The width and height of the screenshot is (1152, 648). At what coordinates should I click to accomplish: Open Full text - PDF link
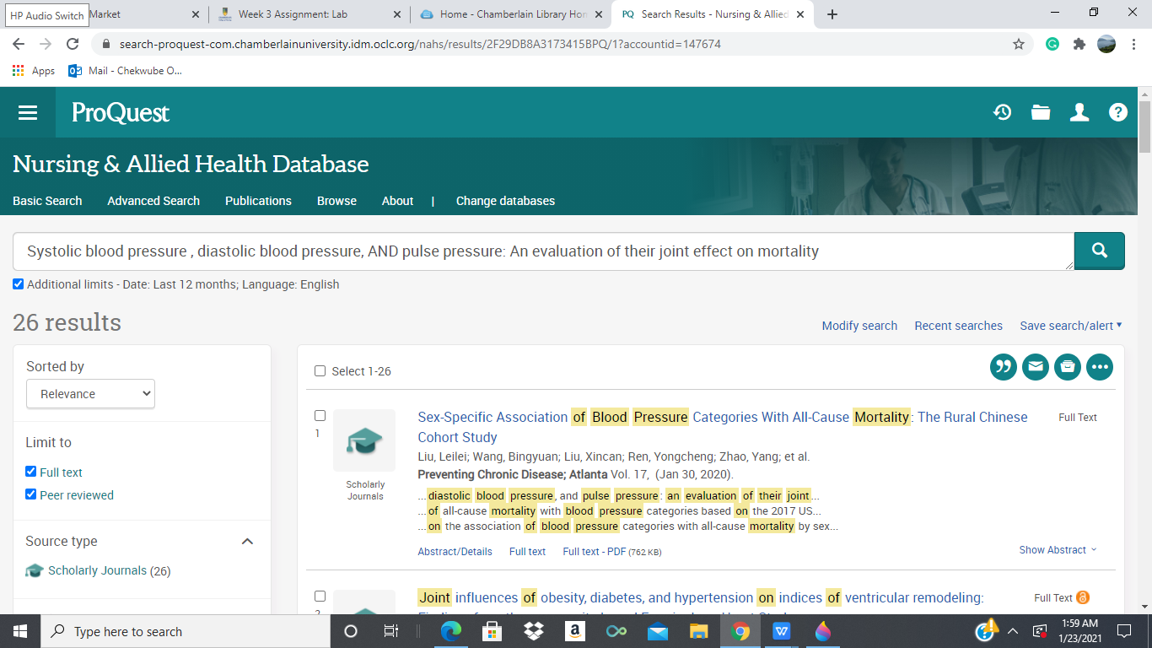pos(612,552)
